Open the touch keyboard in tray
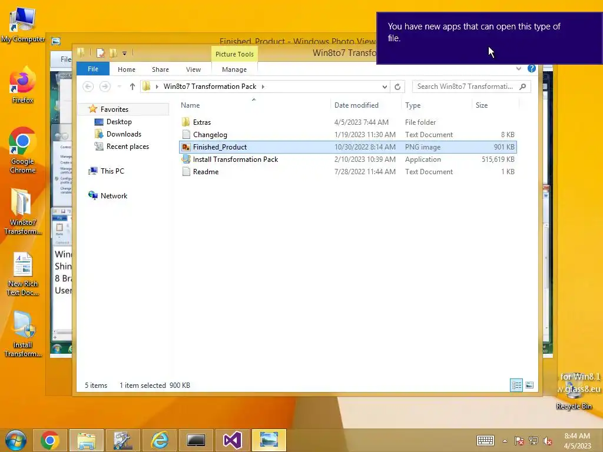Image resolution: width=603 pixels, height=452 pixels. click(485, 440)
